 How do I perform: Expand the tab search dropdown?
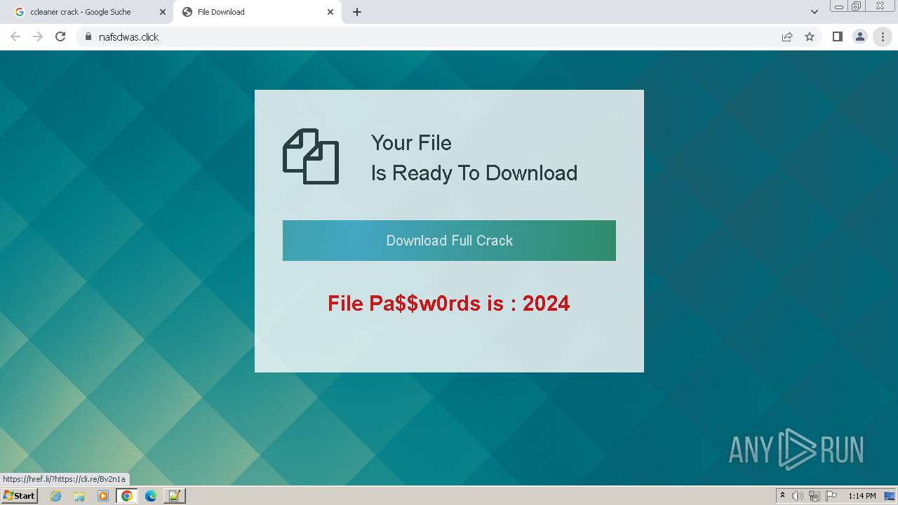click(815, 12)
